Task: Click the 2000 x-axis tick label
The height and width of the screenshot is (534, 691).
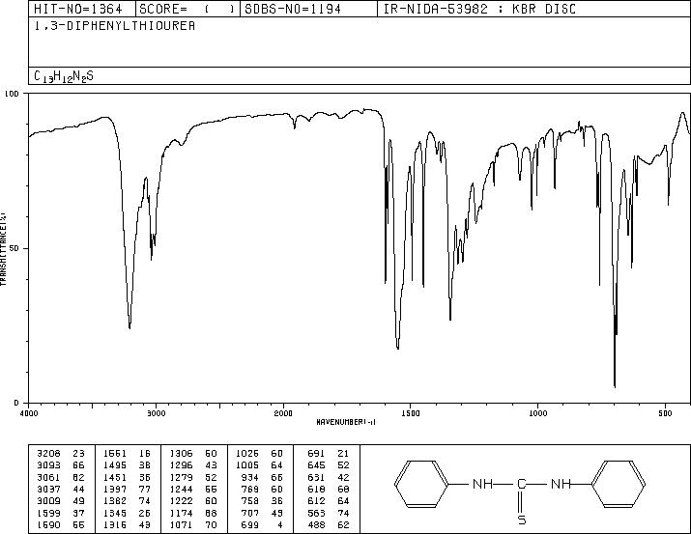Action: (x=283, y=413)
